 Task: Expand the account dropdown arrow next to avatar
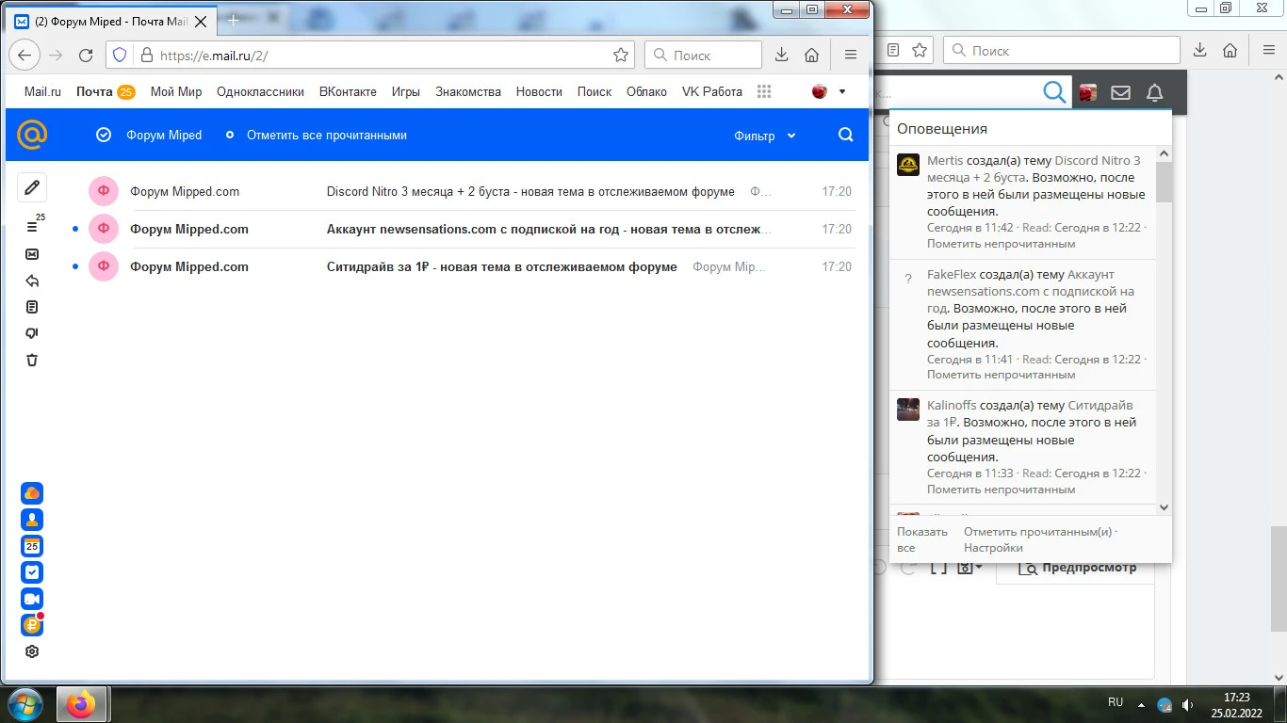click(842, 91)
